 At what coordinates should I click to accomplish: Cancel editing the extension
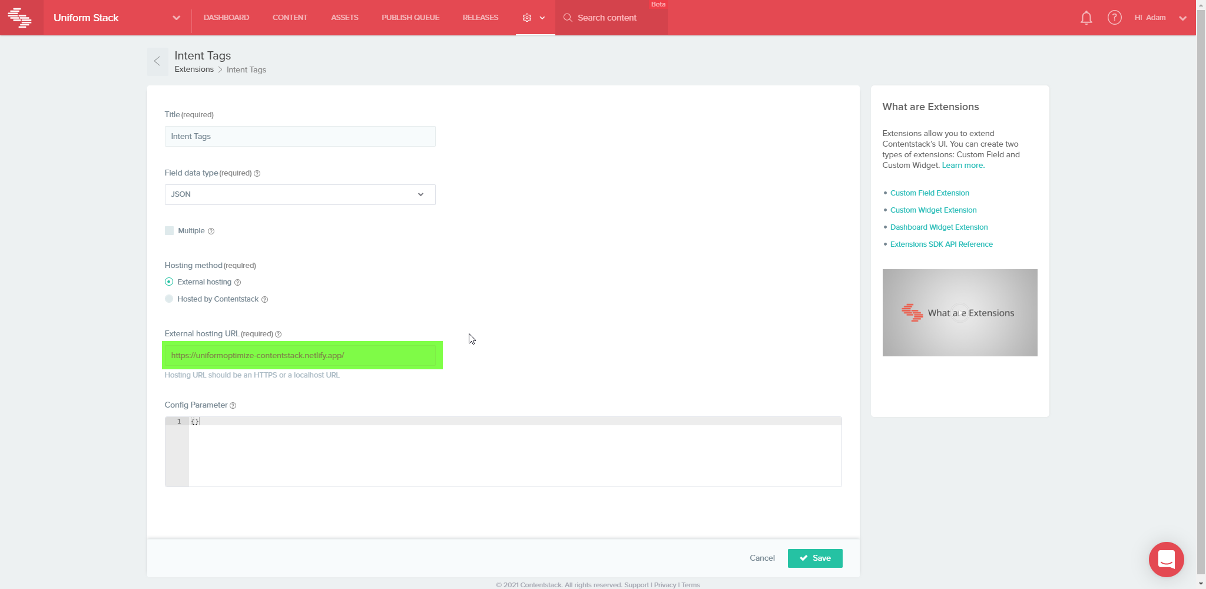(762, 558)
